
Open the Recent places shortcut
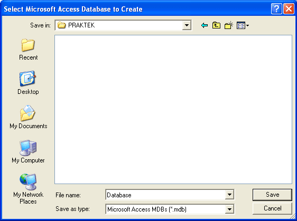pos(28,50)
